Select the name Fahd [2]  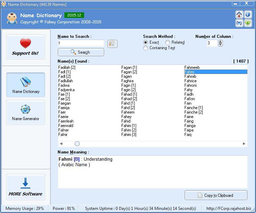pos(128,108)
